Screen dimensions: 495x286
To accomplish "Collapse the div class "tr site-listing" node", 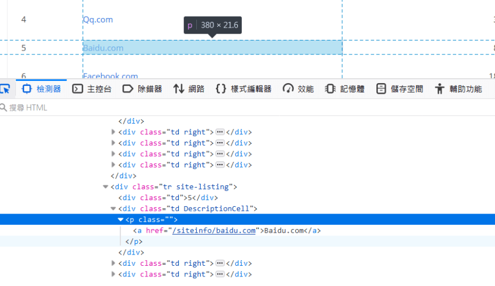I will pos(105,187).
